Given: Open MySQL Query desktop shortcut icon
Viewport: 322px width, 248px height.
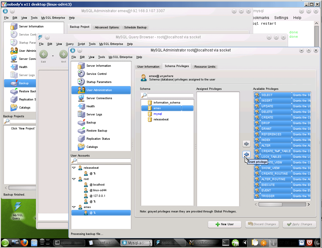Looking at the screenshot, I should click(18, 211).
